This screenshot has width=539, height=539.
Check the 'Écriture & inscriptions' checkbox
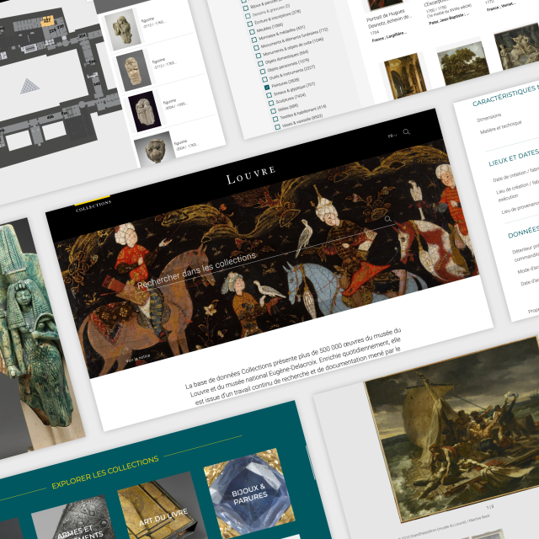[250, 24]
